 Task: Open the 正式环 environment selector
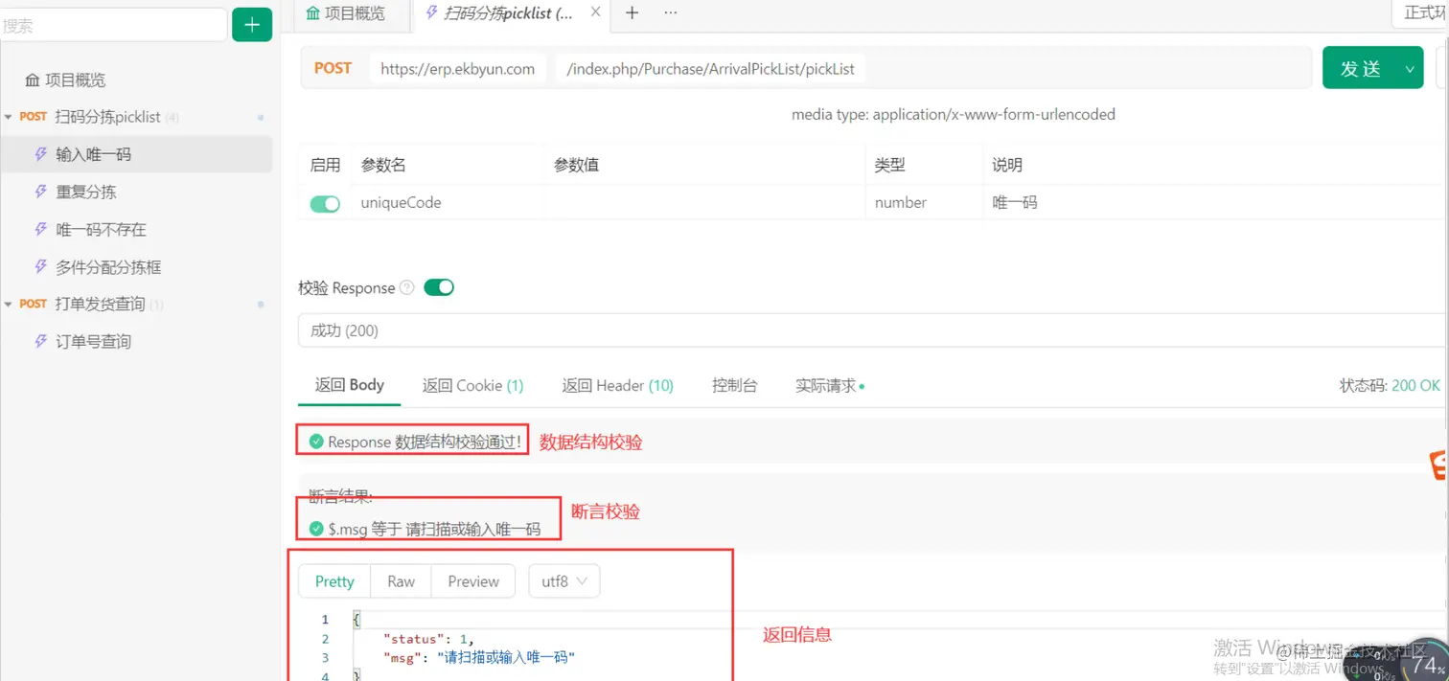click(1420, 12)
